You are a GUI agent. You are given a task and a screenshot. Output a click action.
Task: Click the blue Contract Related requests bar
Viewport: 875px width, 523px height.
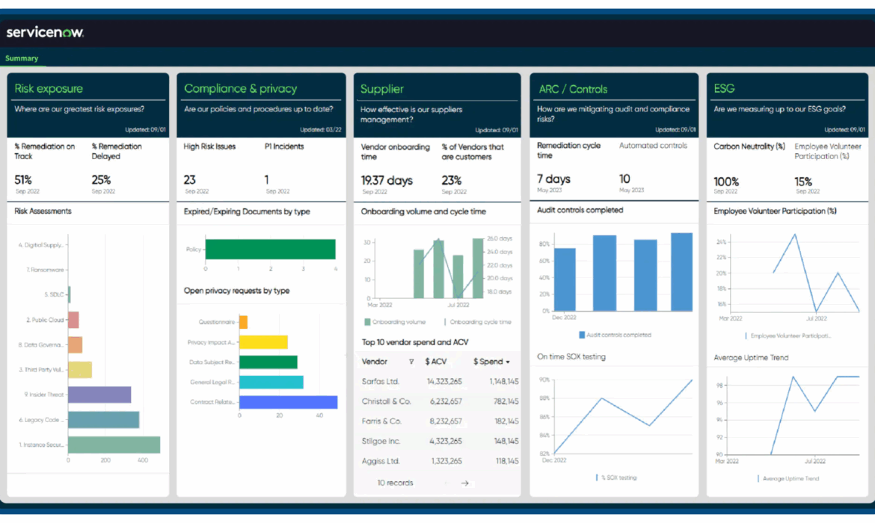tap(289, 402)
